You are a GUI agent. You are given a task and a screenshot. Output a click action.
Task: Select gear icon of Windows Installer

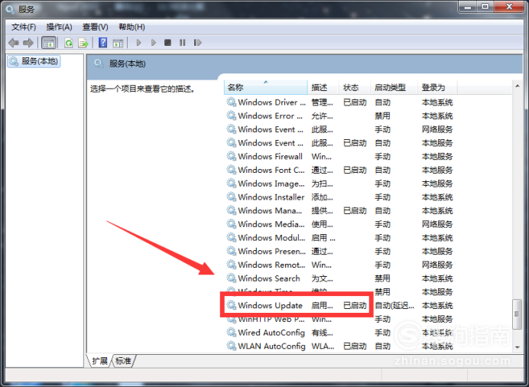pos(232,197)
